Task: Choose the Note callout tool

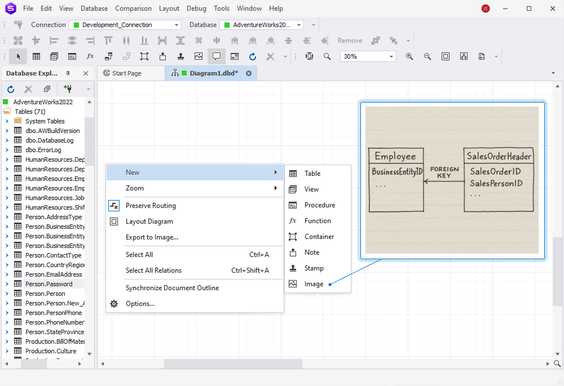Action: click(x=217, y=56)
